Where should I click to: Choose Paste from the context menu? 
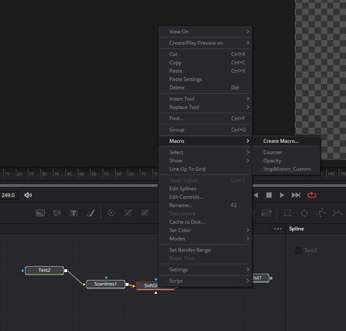pos(205,71)
